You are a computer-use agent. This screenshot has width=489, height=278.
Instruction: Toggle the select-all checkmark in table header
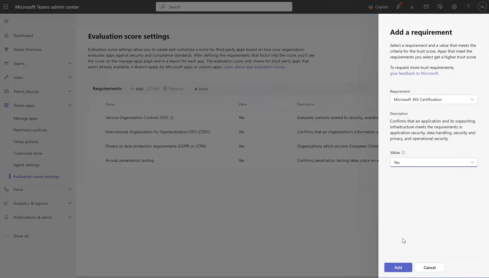pos(94,105)
